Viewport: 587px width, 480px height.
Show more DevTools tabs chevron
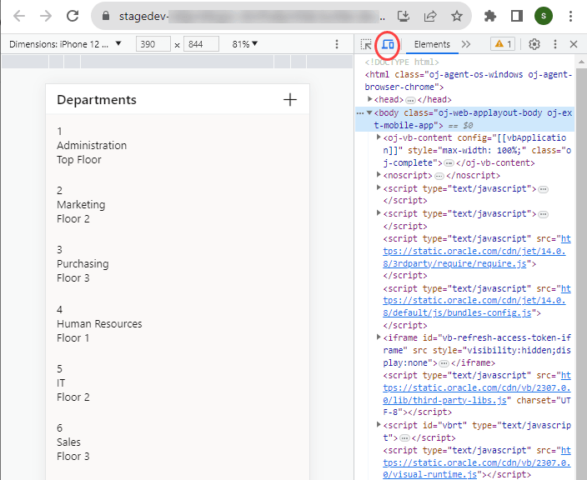coord(466,44)
